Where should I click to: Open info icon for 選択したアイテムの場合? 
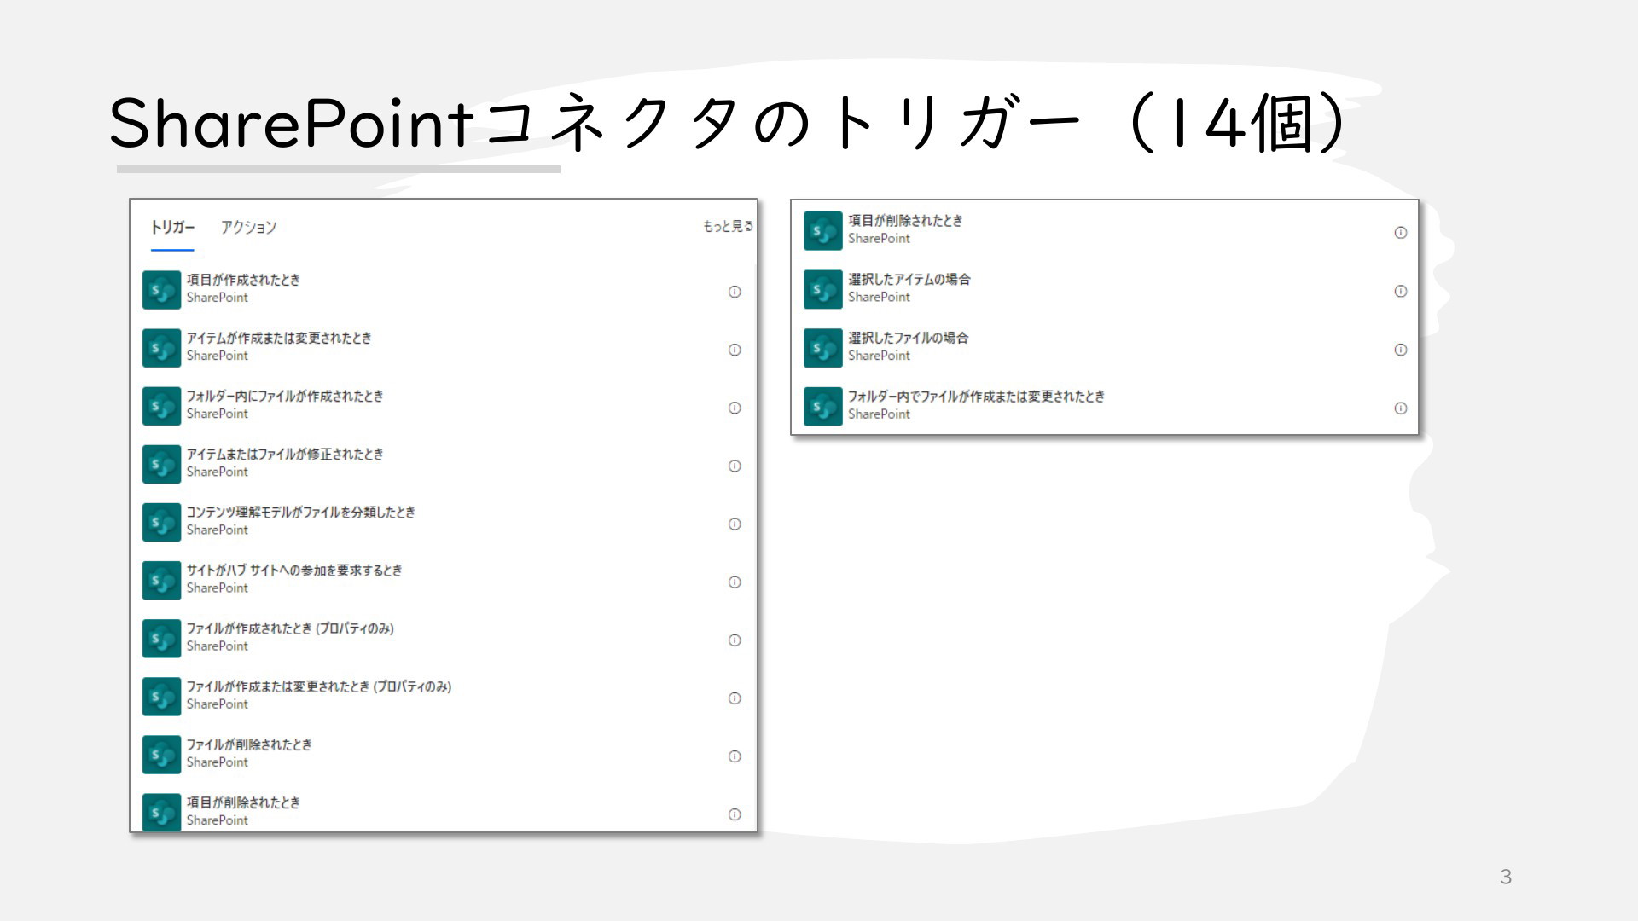(1400, 291)
